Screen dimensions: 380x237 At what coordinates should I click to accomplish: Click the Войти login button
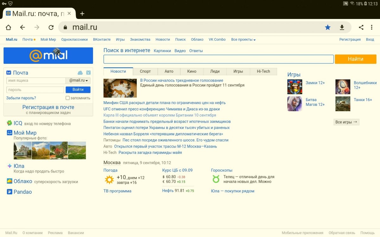pyautogui.click(x=78, y=90)
